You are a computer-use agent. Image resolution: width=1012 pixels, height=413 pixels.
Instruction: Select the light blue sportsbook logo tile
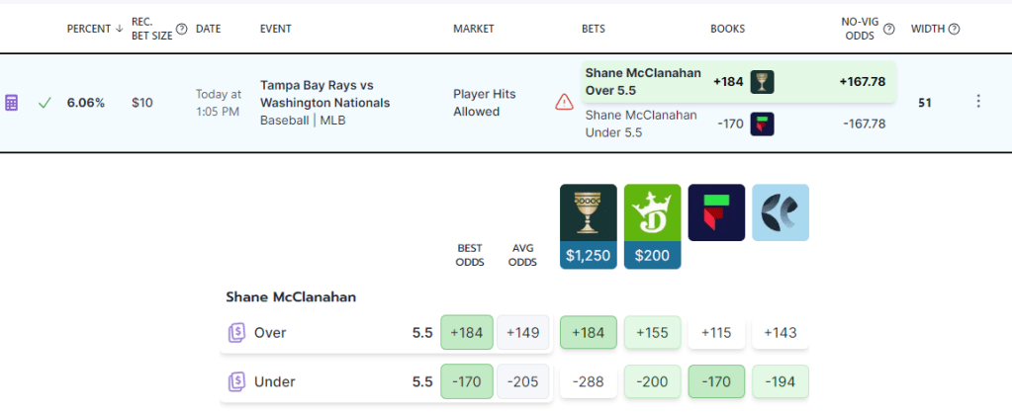pos(780,212)
